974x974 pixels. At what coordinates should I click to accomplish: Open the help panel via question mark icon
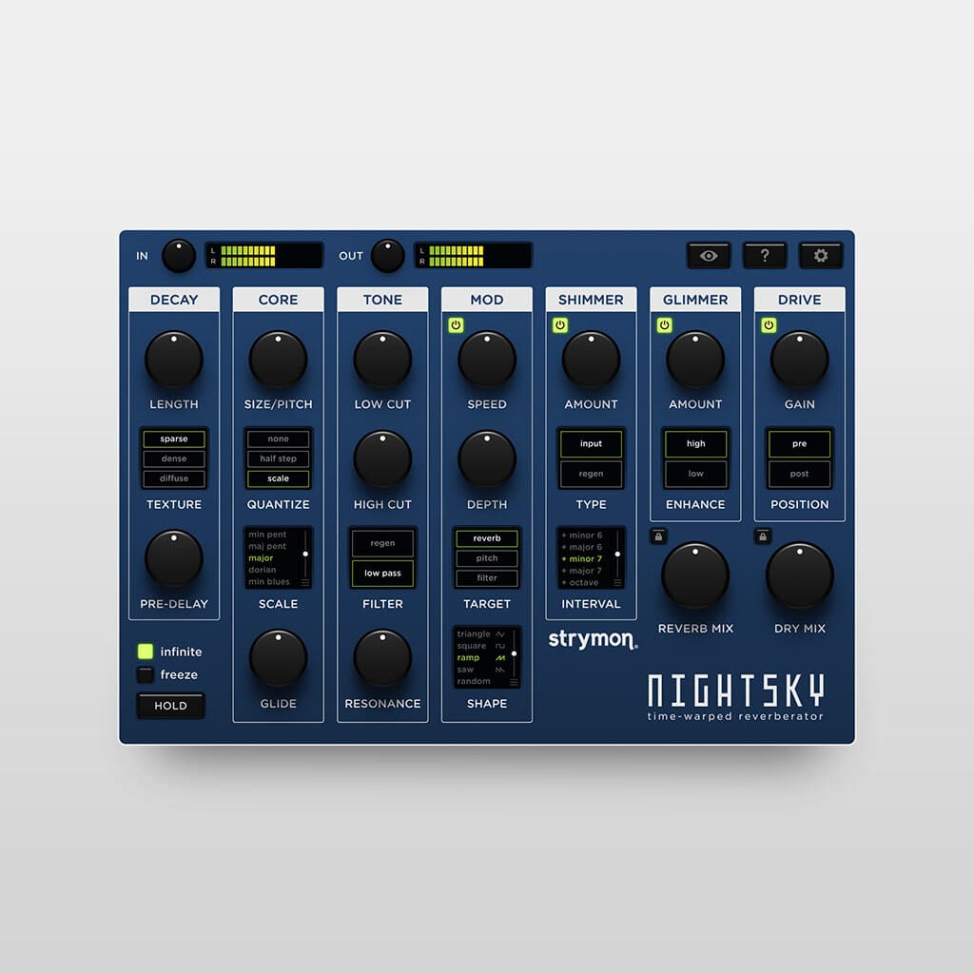[766, 255]
